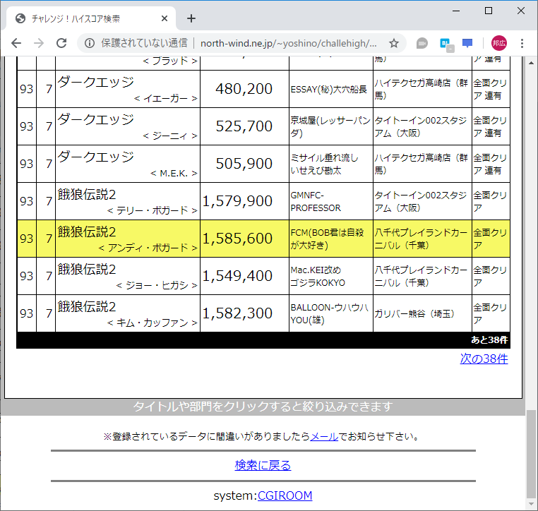Open the CGIROOM link
Image resolution: width=538 pixels, height=511 pixels.
pos(285,495)
